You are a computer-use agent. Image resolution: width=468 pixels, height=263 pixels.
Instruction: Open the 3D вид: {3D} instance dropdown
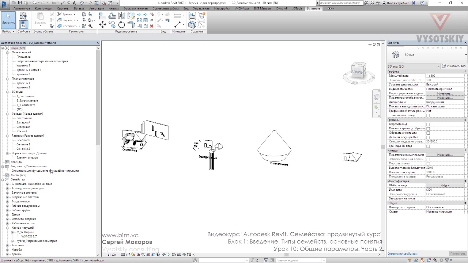coord(414,66)
